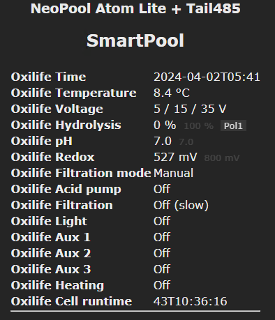
Task: Click the Oxilife Voltage value
Action: pyautogui.click(x=190, y=109)
